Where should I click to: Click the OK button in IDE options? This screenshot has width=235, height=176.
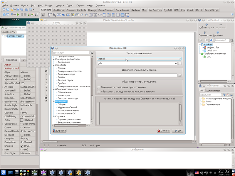[x=178, y=131]
